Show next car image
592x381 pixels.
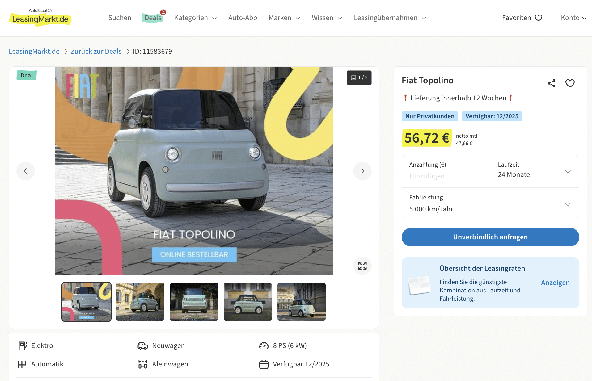coord(362,171)
